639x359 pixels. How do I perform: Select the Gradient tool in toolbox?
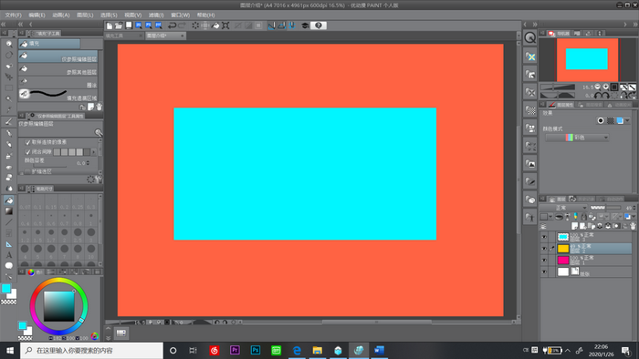point(8,211)
